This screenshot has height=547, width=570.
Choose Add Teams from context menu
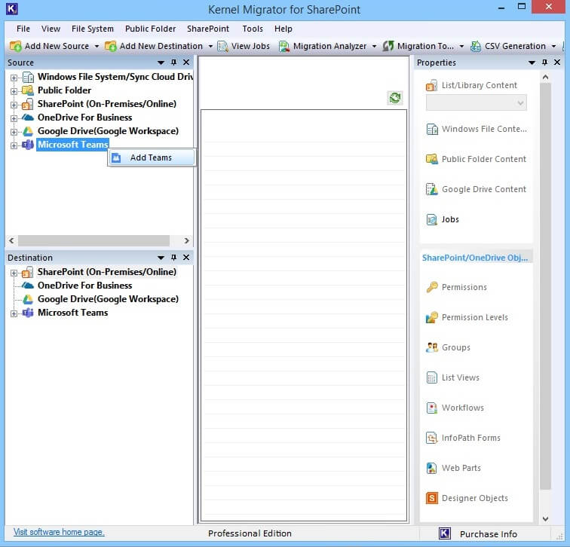click(x=152, y=157)
